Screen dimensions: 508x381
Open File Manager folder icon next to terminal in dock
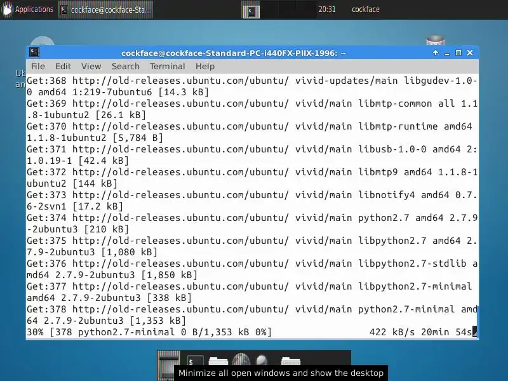(x=218, y=361)
